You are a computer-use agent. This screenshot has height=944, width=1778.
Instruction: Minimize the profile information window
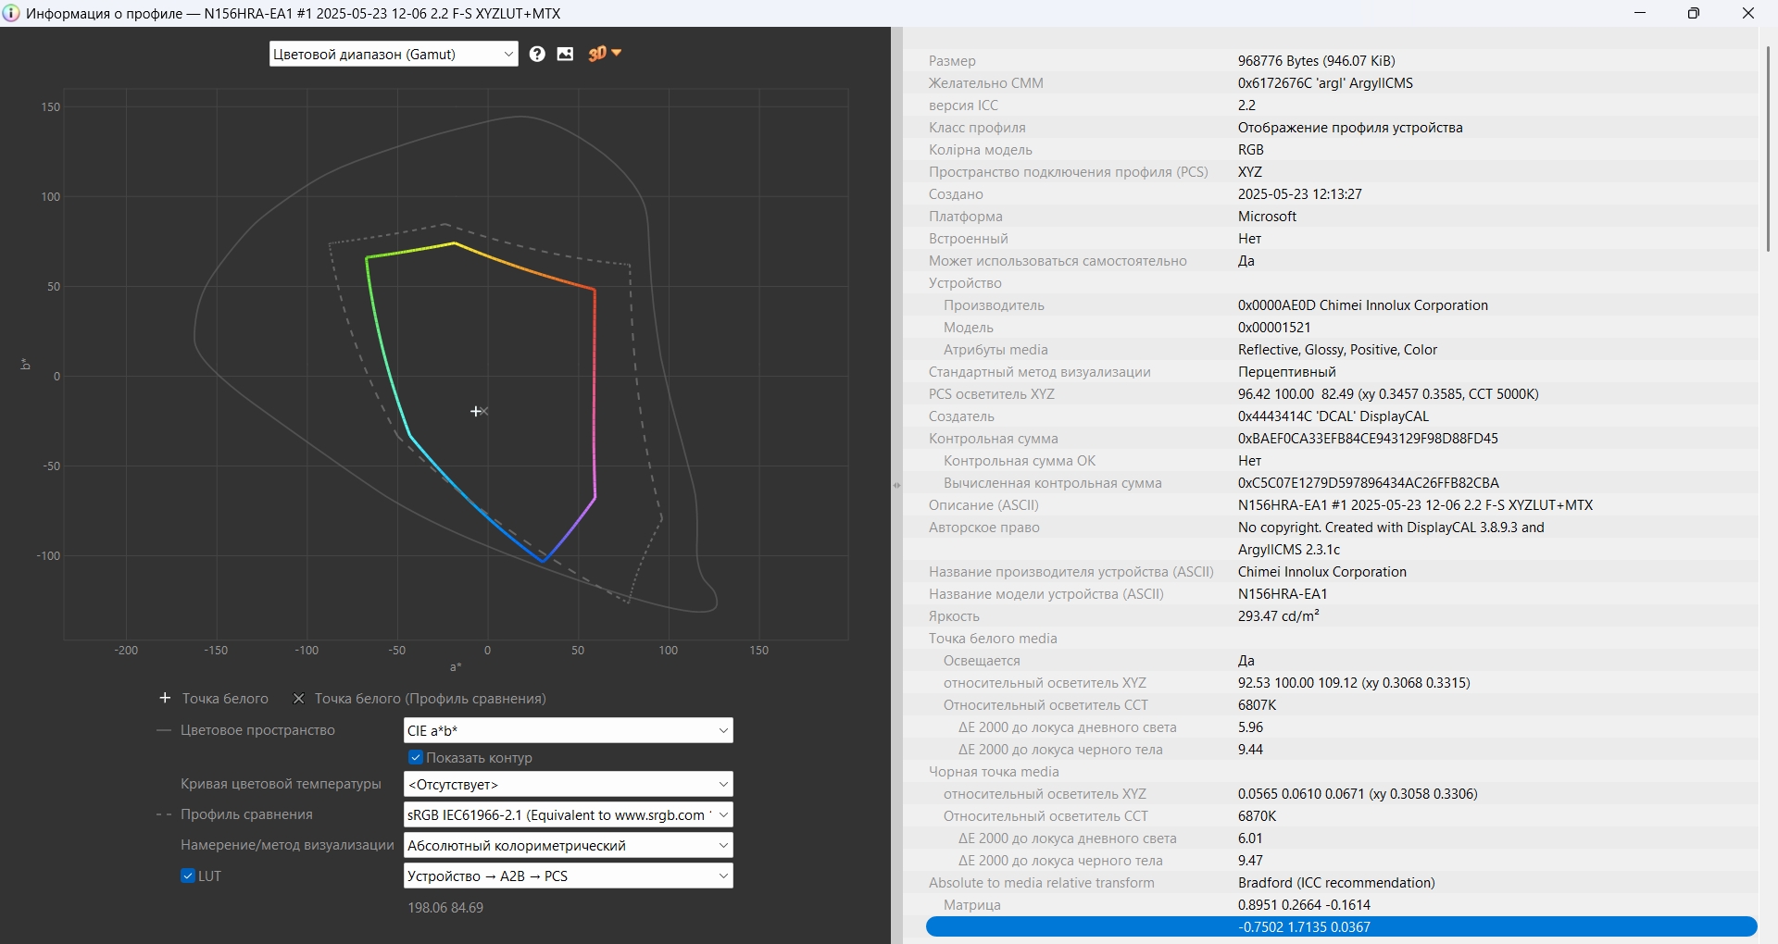point(1640,13)
